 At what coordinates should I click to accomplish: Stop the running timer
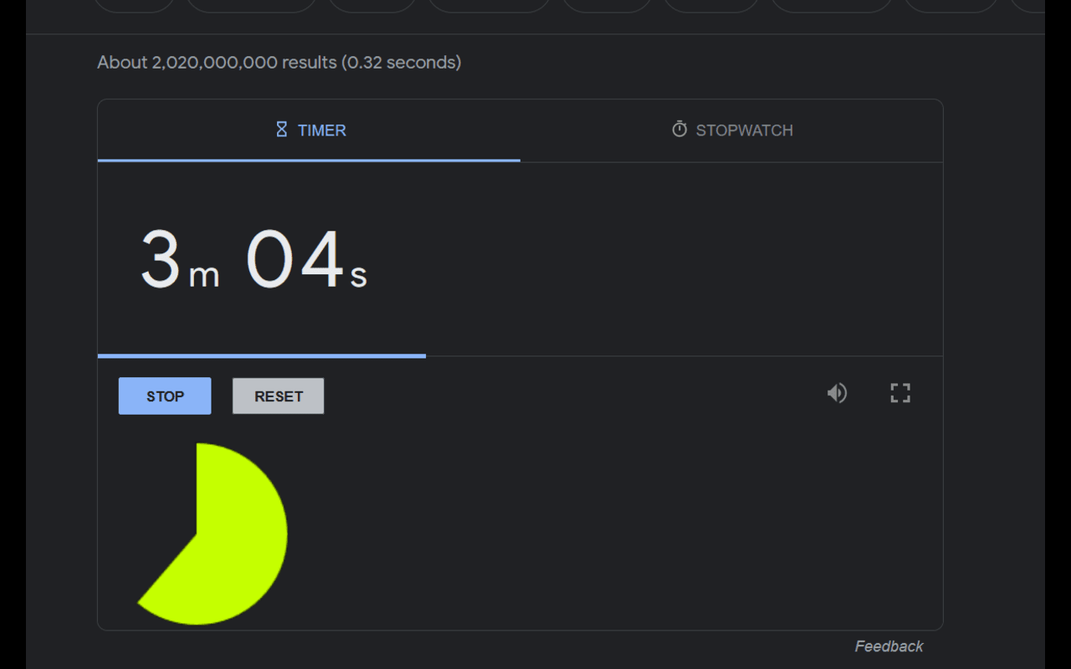tap(165, 396)
